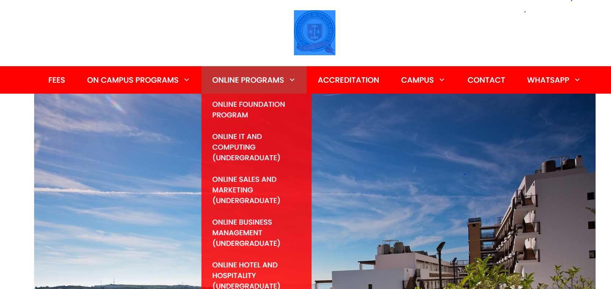Screen dimensions: 611x289
Task: Open On Campus Programs menu item
Action: click(x=132, y=80)
